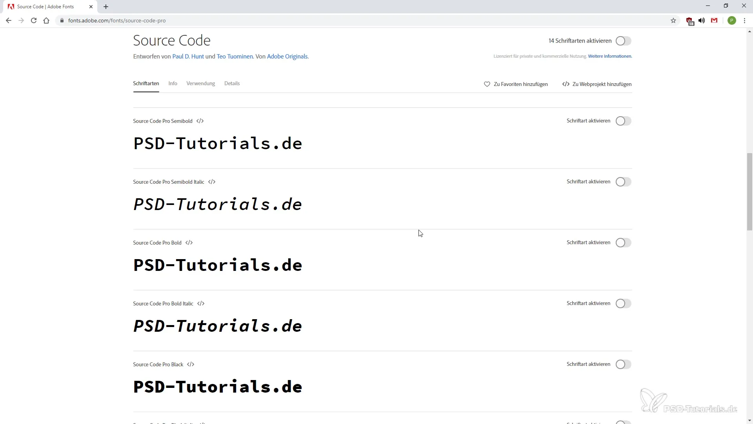Open the Gmail extension icon

(x=714, y=20)
